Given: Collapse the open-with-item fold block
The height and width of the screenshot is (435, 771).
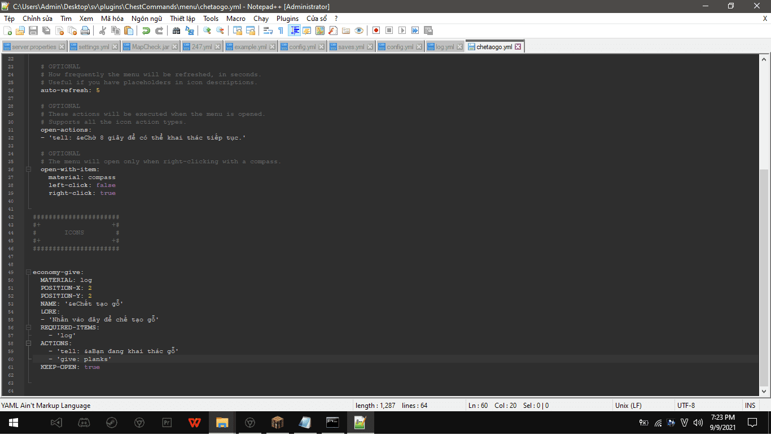Looking at the screenshot, I should pos(28,169).
